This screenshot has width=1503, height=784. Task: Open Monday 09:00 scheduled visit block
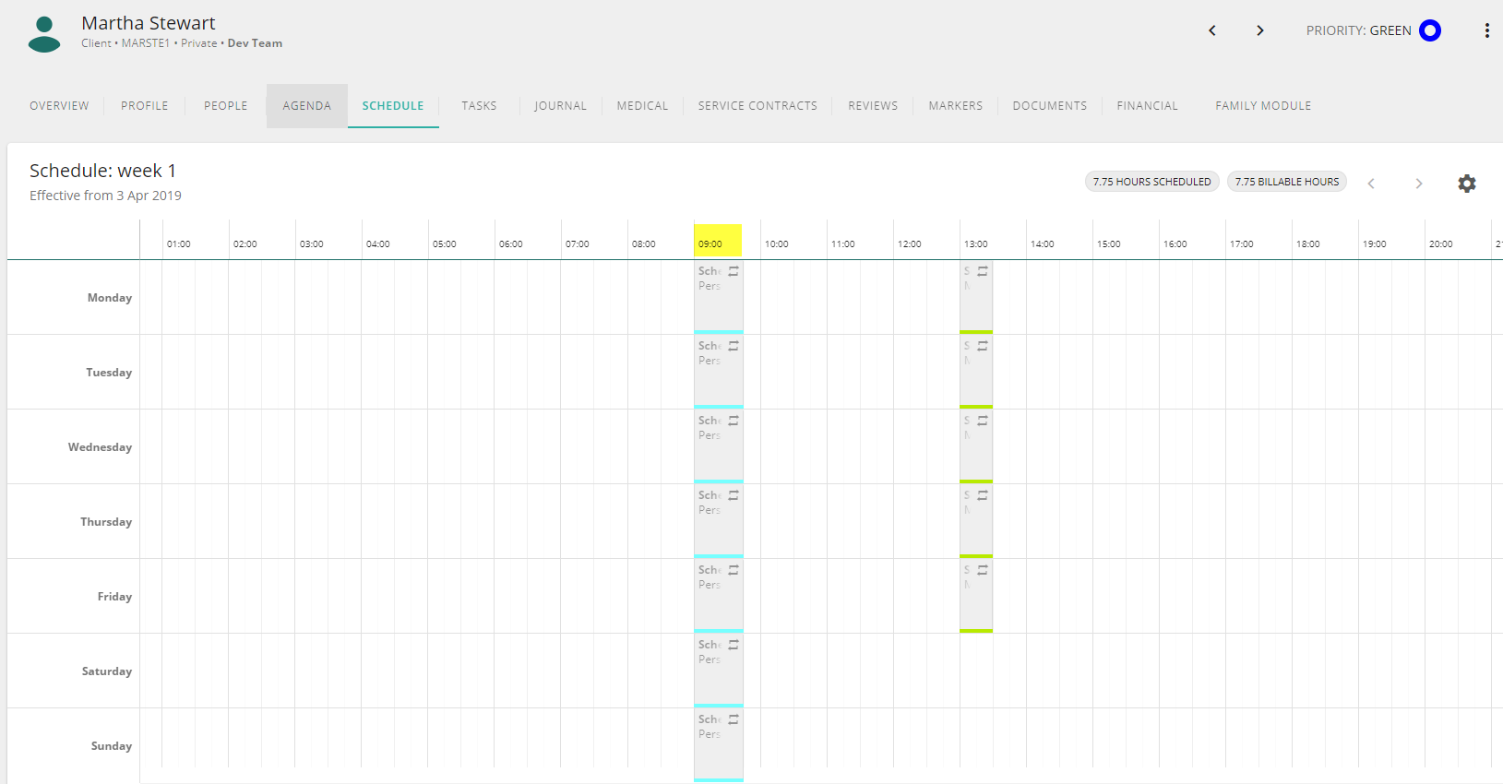[719, 297]
